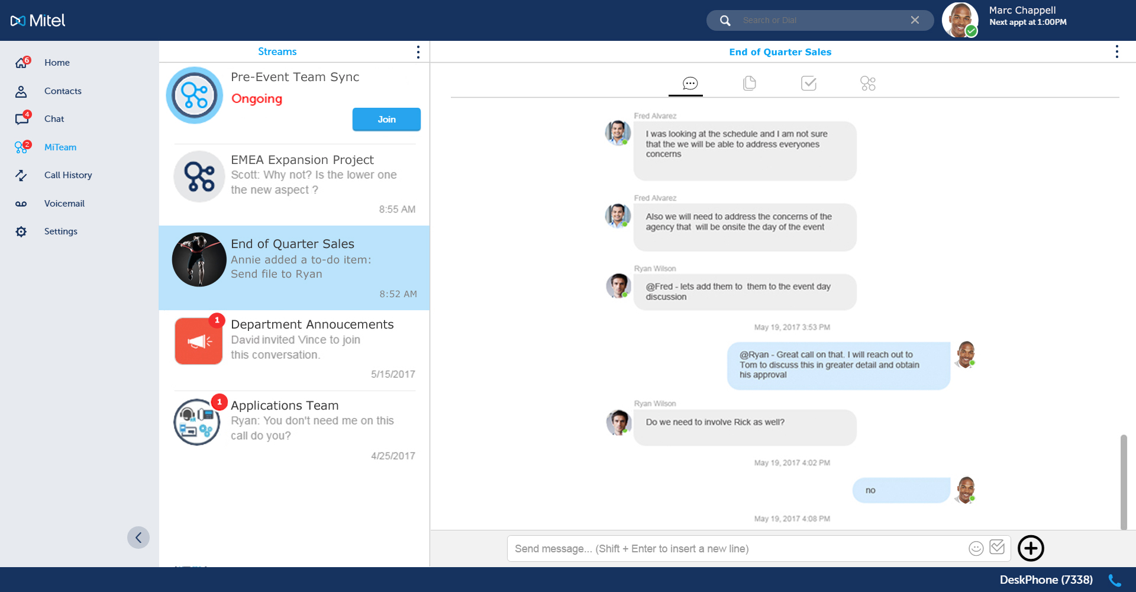The image size is (1136, 592).
Task: Click the 'no' message bubble
Action: click(x=901, y=490)
